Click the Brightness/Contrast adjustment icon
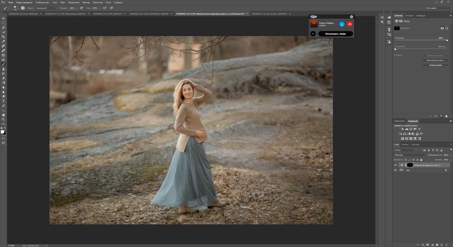The height and width of the screenshot is (247, 453). (402, 129)
